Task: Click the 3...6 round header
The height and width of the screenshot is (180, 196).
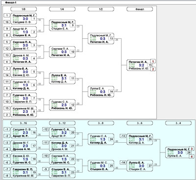Action: tap(140, 123)
